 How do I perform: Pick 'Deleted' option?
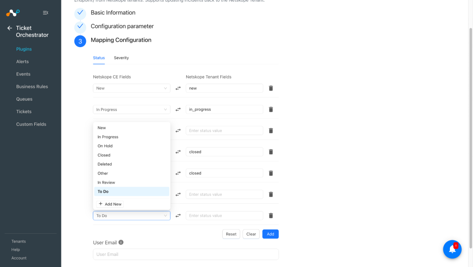pyautogui.click(x=132, y=164)
